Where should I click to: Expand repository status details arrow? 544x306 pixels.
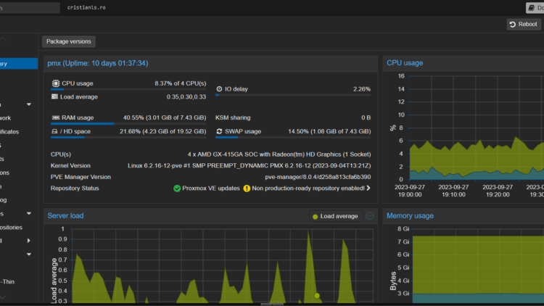(368, 188)
